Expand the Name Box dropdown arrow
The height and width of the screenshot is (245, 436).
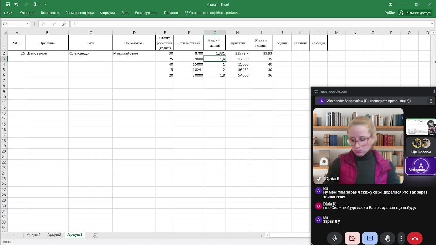(27, 24)
